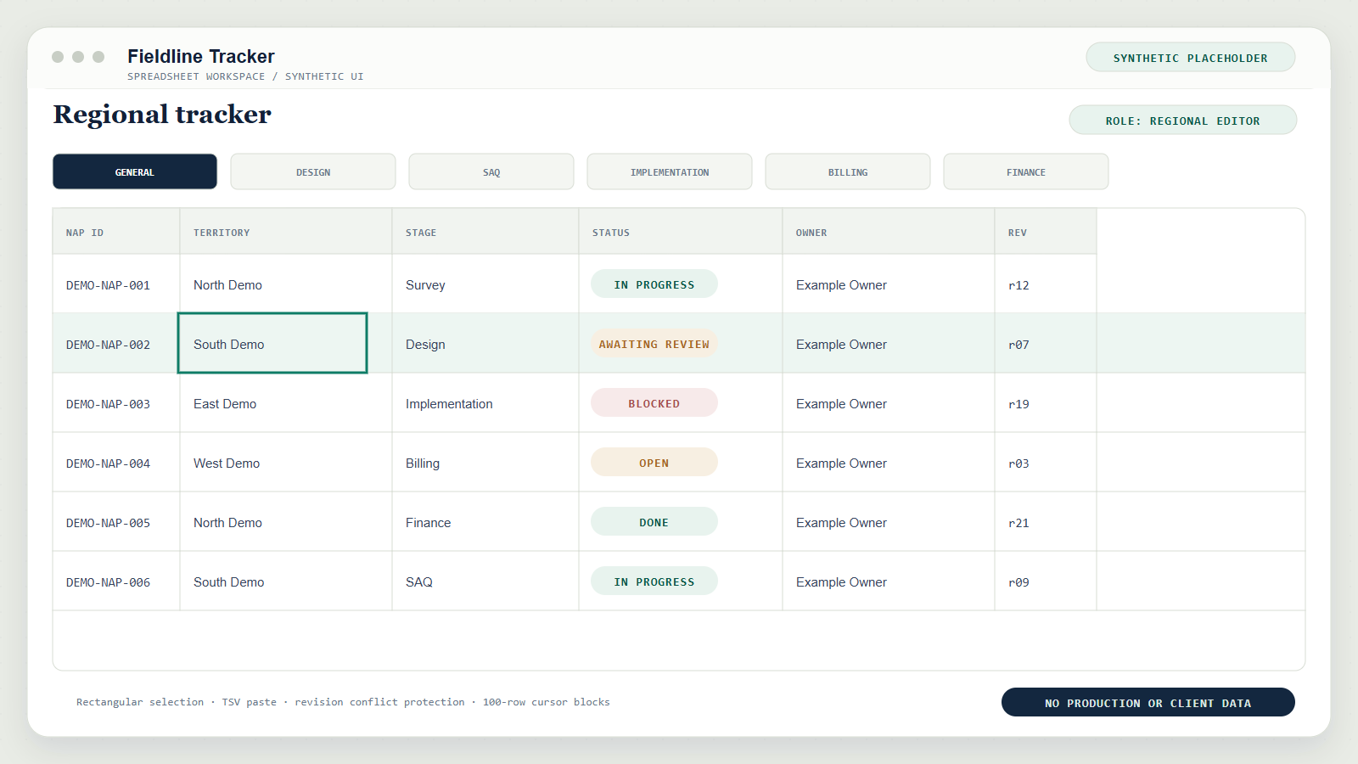The height and width of the screenshot is (764, 1358).
Task: Go to the Implementation tab
Action: pos(670,171)
